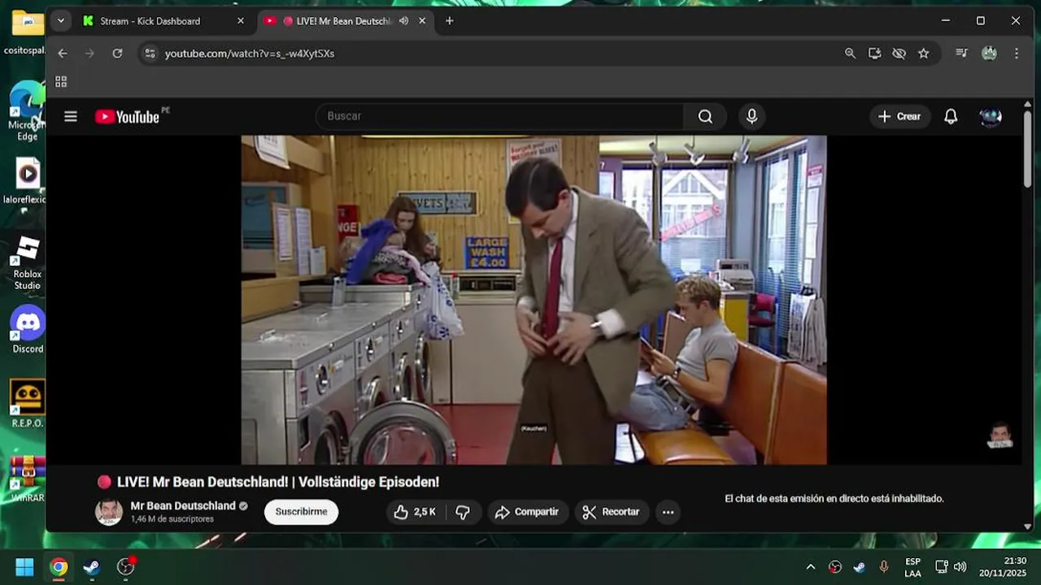This screenshot has height=585, width=1041.
Task: Close the Mr Bean YouTube tab
Action: pyautogui.click(x=422, y=21)
